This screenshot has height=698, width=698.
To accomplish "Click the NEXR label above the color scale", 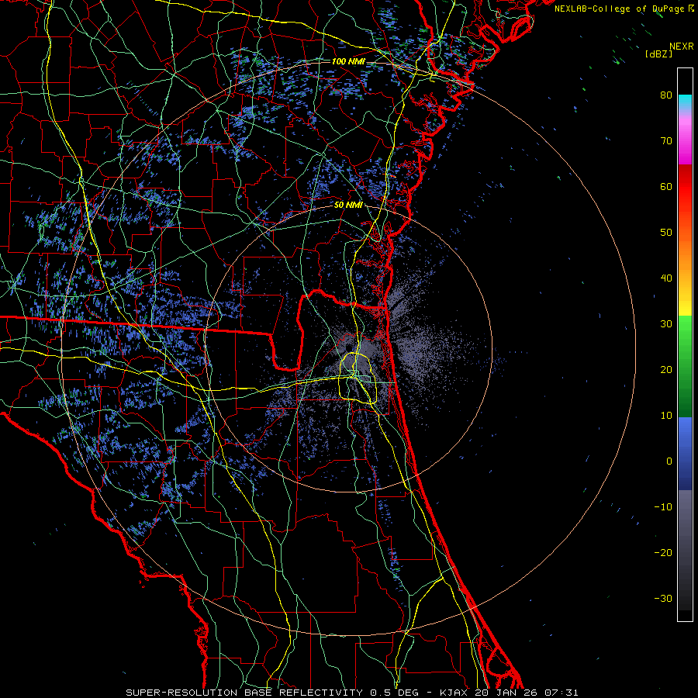I will click(681, 47).
